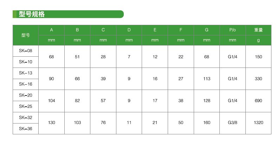Select the SK-20 model cell

click(26, 96)
